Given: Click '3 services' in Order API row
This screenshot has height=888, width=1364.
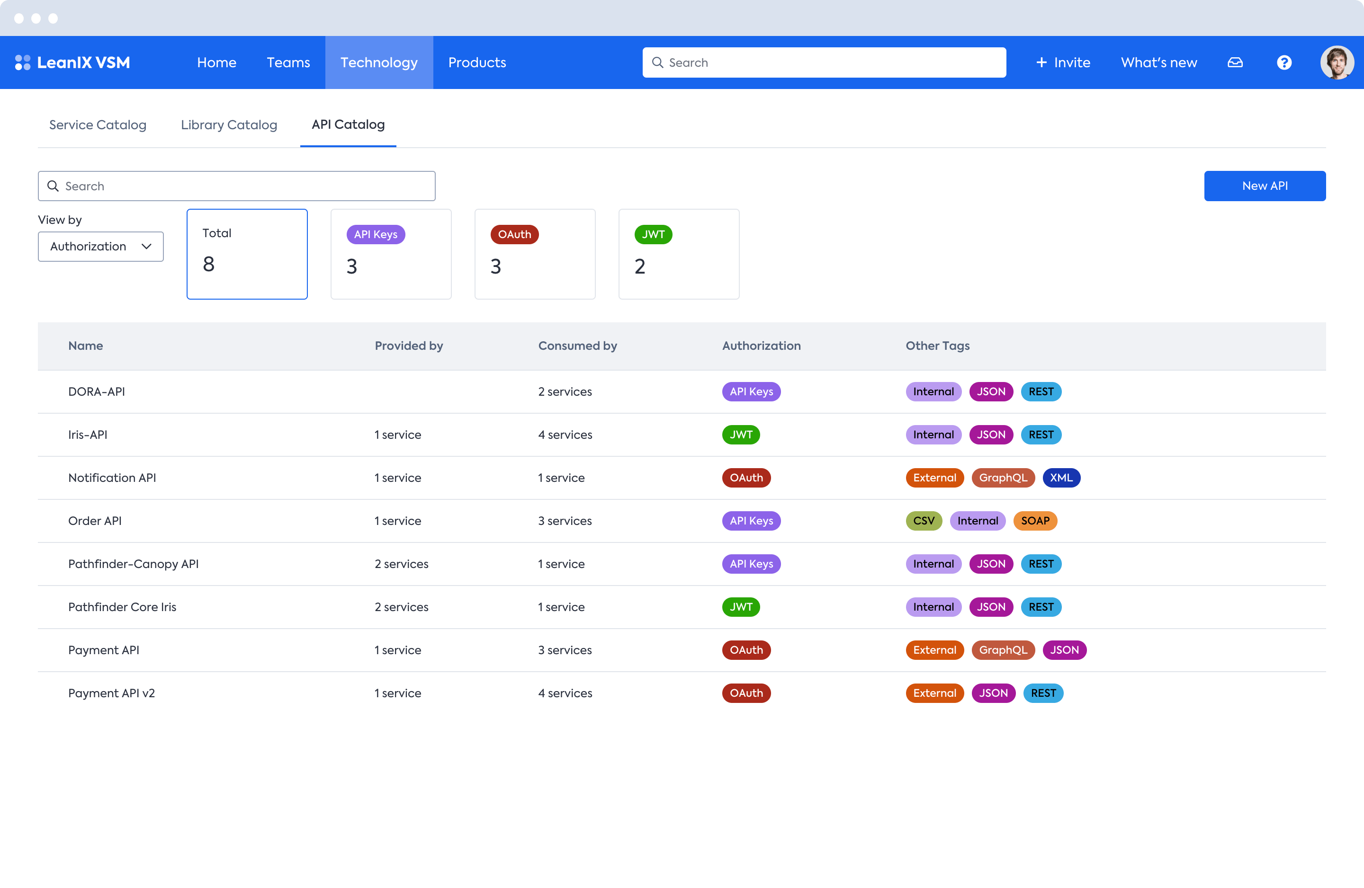Looking at the screenshot, I should (x=565, y=521).
